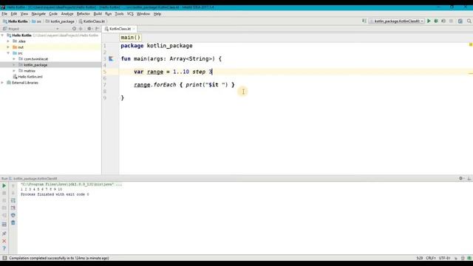The image size is (473, 266).
Task: Pin the Run tab with pin icon
Action: pos(4,233)
